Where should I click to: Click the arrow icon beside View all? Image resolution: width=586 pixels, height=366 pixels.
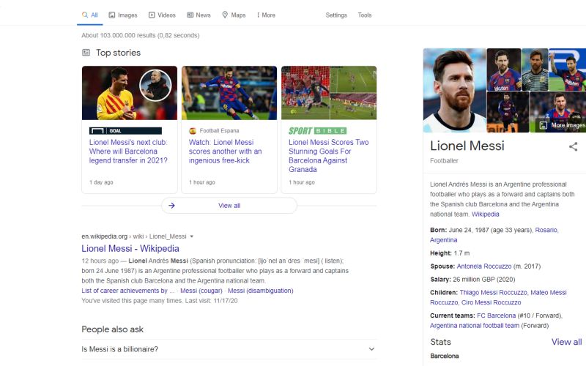(171, 206)
